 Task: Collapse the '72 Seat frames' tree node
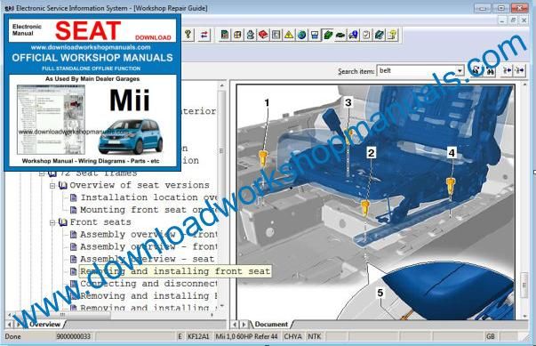click(42, 173)
